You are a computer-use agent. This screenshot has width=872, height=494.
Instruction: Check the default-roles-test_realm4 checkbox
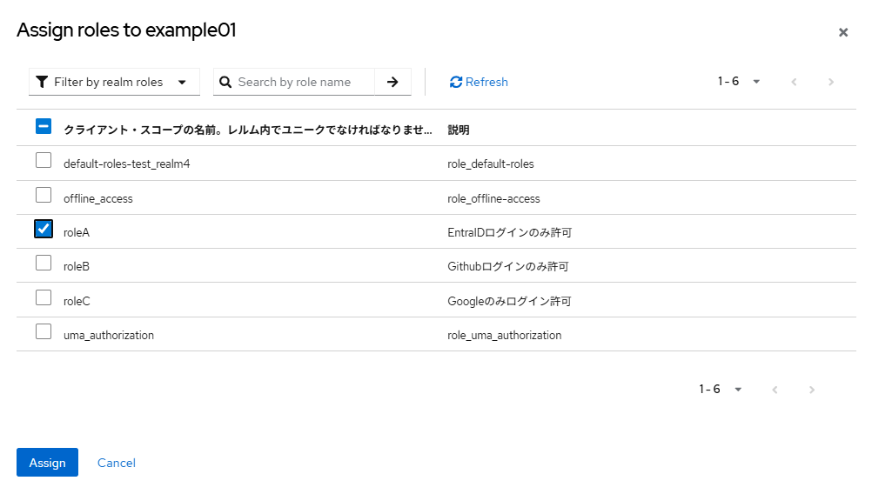tap(44, 160)
